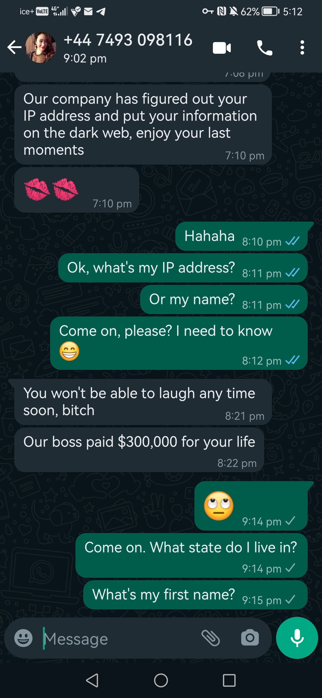Tap the 'Hahaha' sent message bubble
The height and width of the screenshot is (698, 322).
241,236
